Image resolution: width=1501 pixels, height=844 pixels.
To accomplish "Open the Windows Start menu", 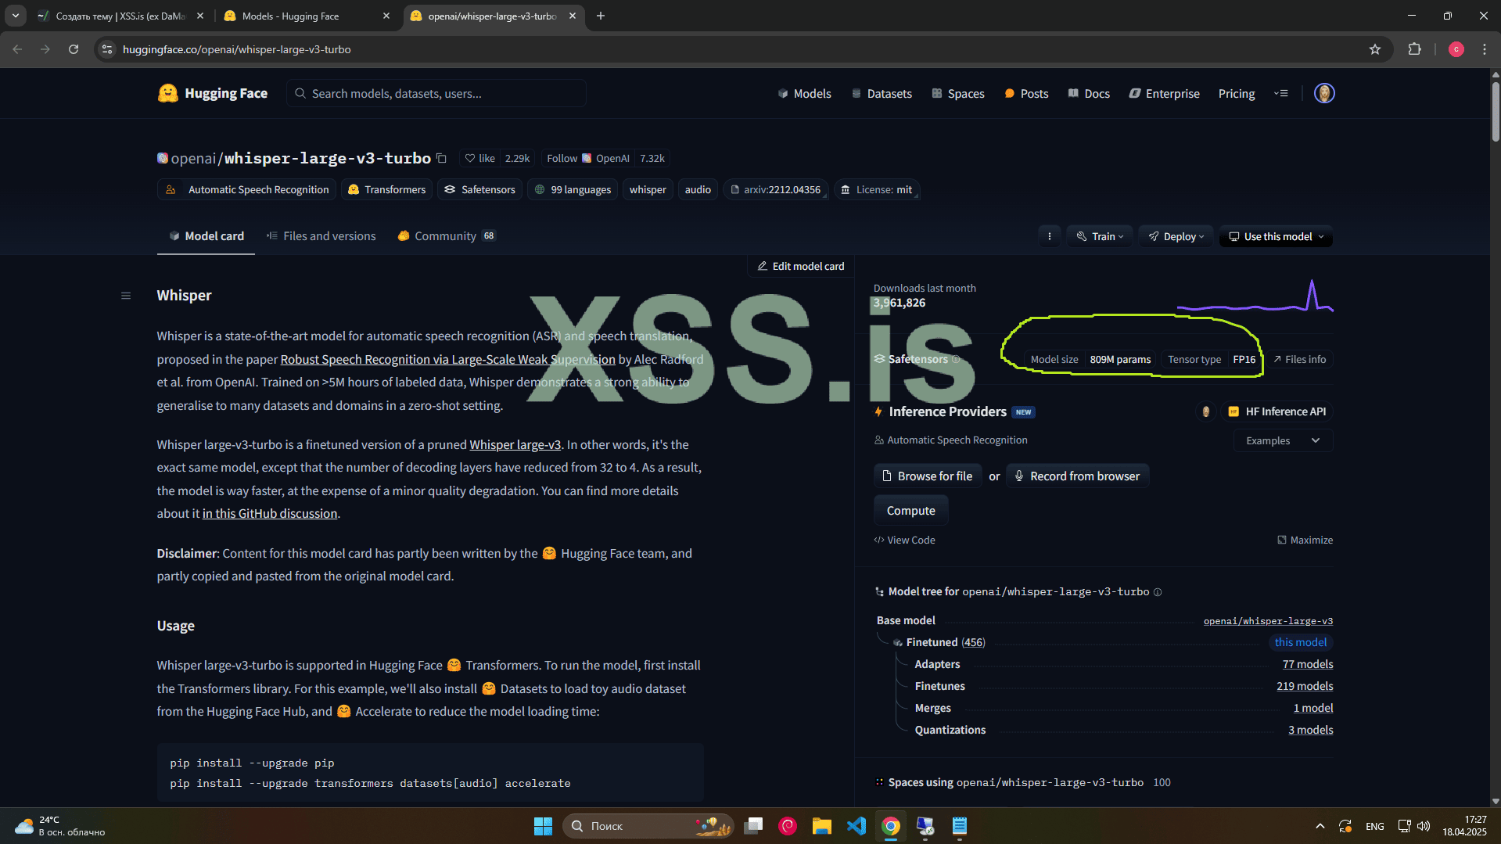I will point(543,826).
